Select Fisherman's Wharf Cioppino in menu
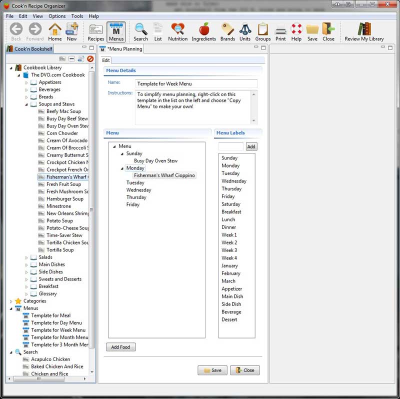Image resolution: width=400 pixels, height=399 pixels. tap(164, 175)
